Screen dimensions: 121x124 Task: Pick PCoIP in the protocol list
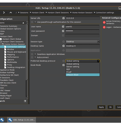coord(83,72)
